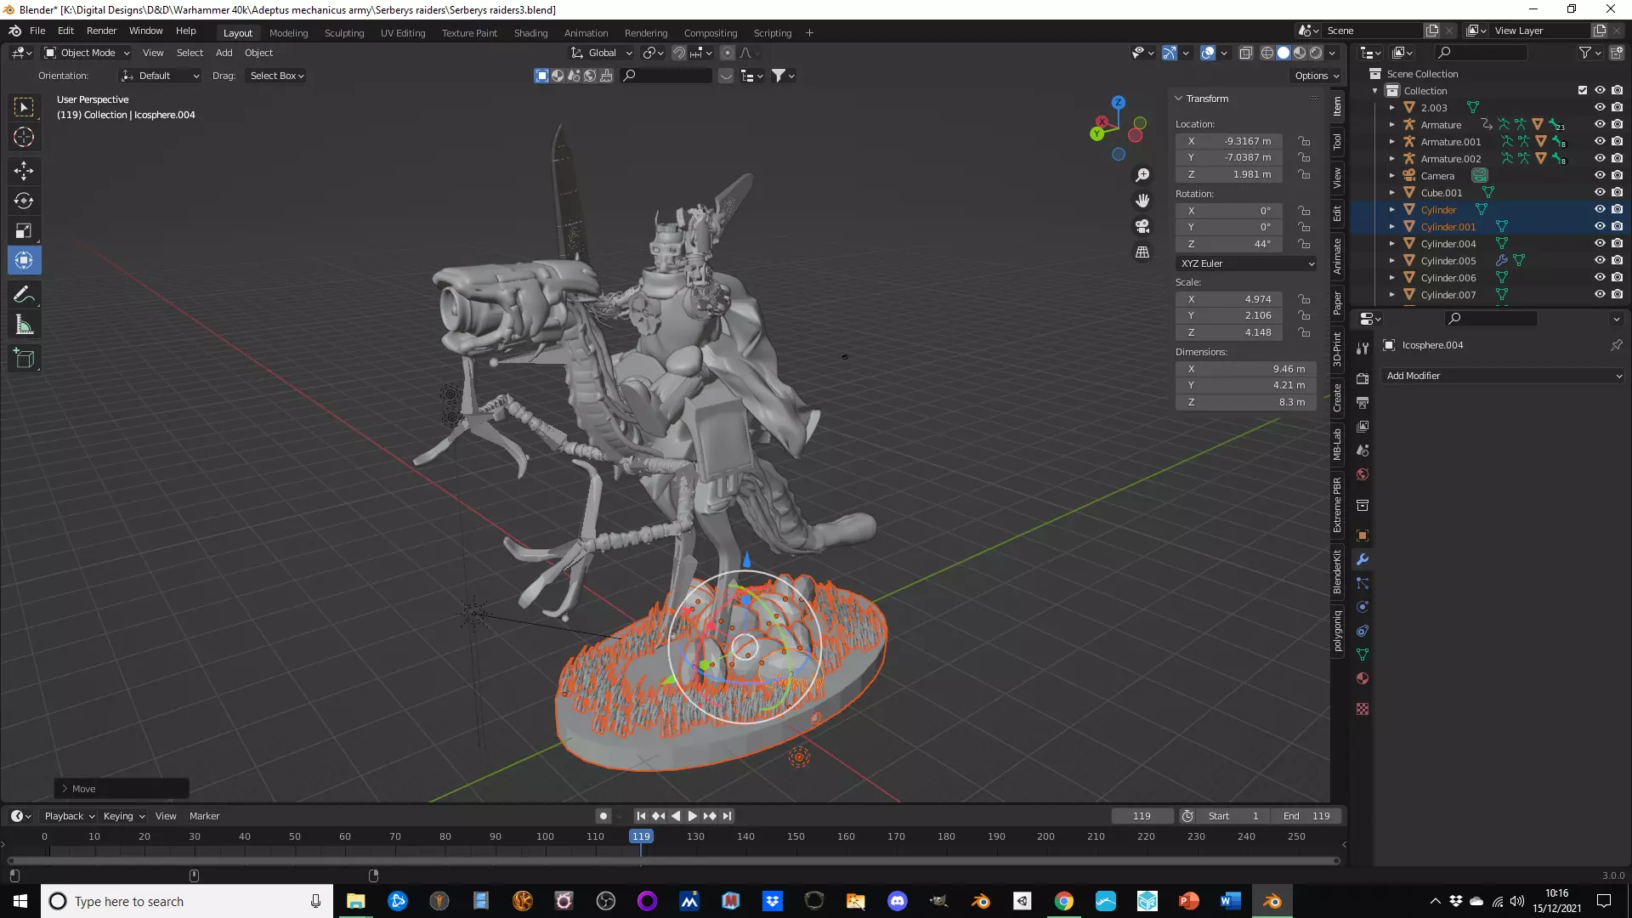1632x918 pixels.
Task: Collapse the Transform panel
Action: [1179, 99]
